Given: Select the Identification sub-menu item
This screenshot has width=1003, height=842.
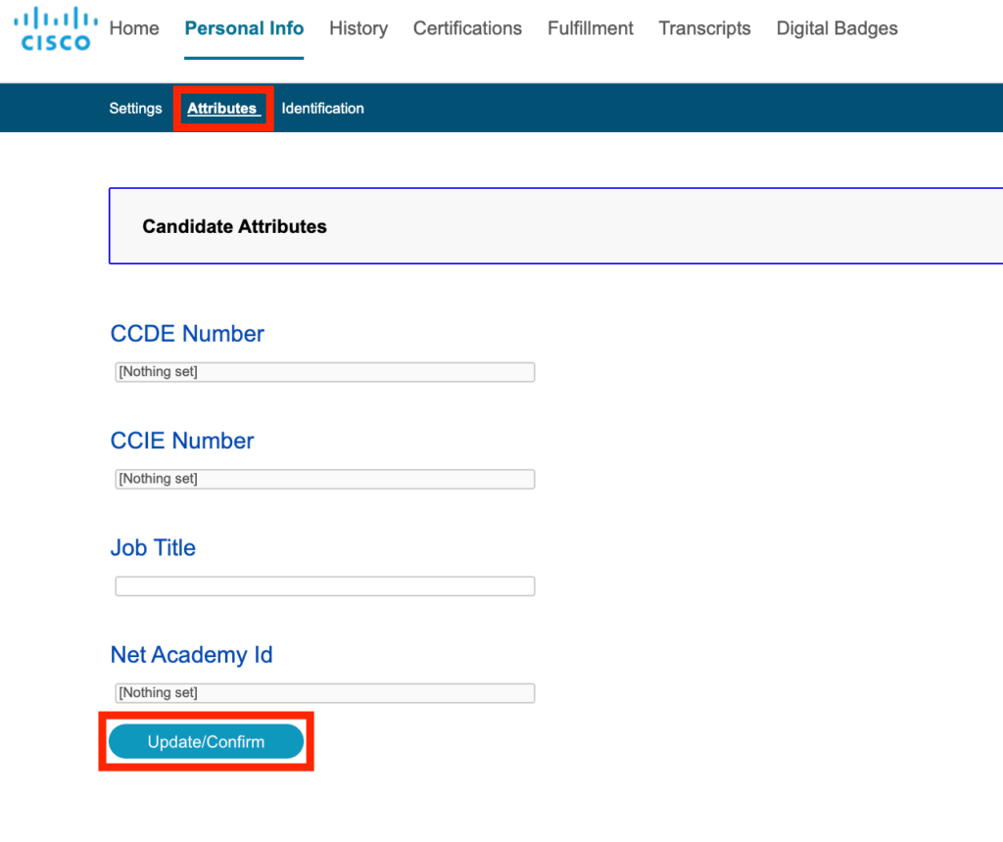Looking at the screenshot, I should click(x=322, y=108).
